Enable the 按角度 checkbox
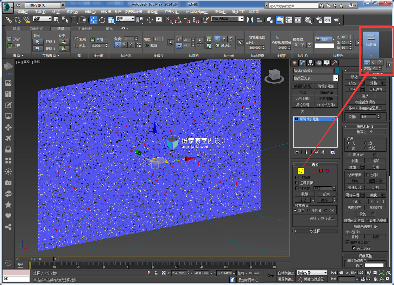Image resolution: width=394 pixels, height=285 pixels. pyautogui.click(x=297, y=188)
